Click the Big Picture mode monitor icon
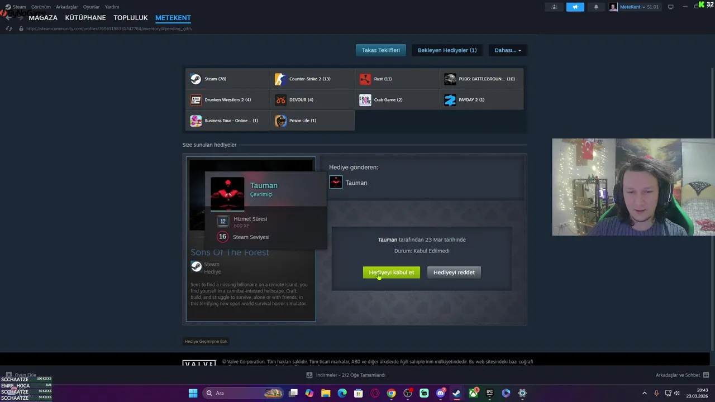The image size is (715, 402). coord(671,7)
